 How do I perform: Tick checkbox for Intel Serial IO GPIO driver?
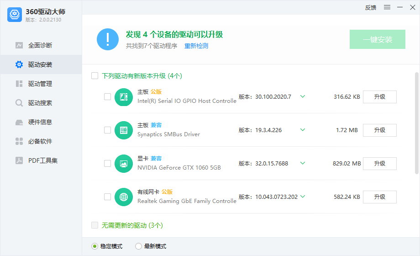click(x=107, y=96)
